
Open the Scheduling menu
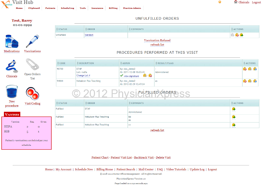[67, 8]
